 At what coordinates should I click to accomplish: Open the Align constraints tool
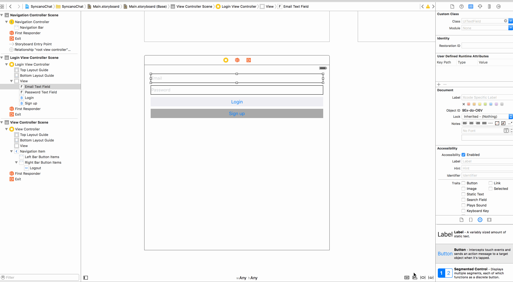pyautogui.click(x=415, y=277)
